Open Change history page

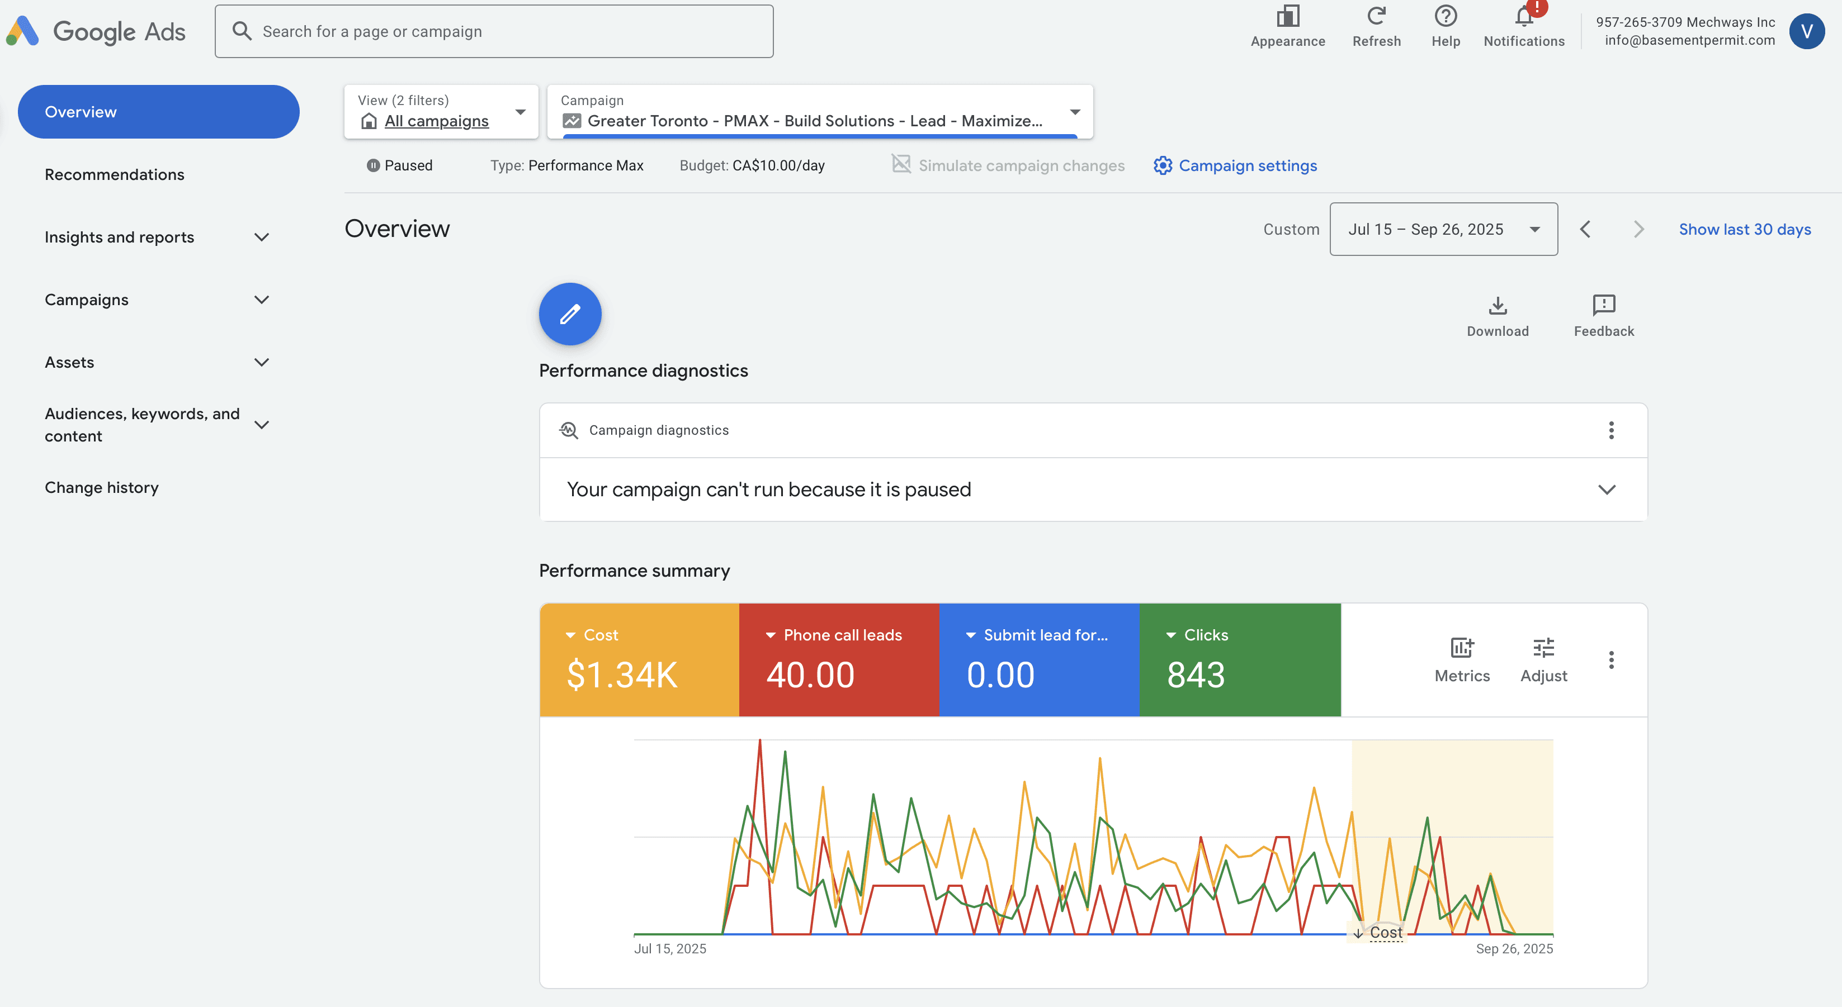point(102,487)
